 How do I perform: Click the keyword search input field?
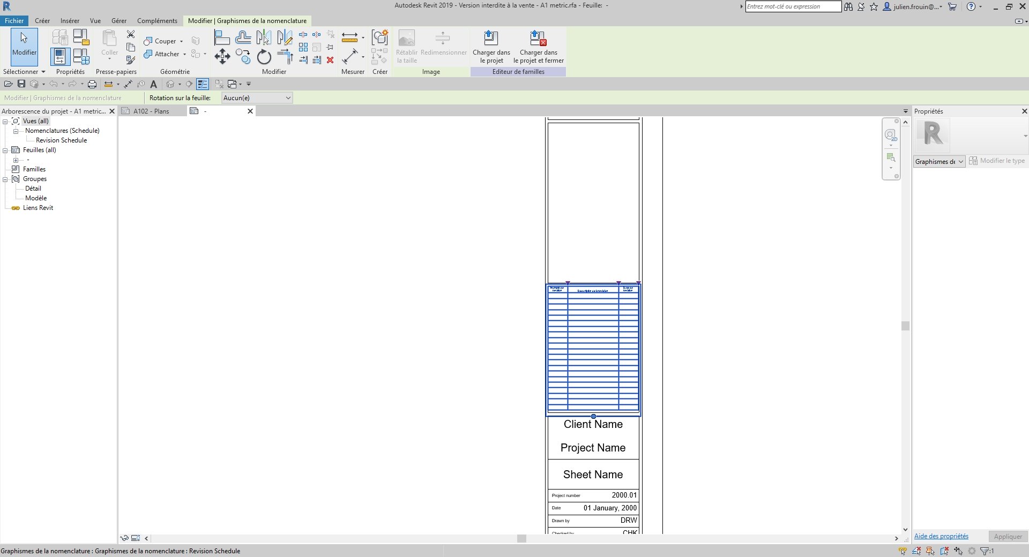(x=793, y=6)
